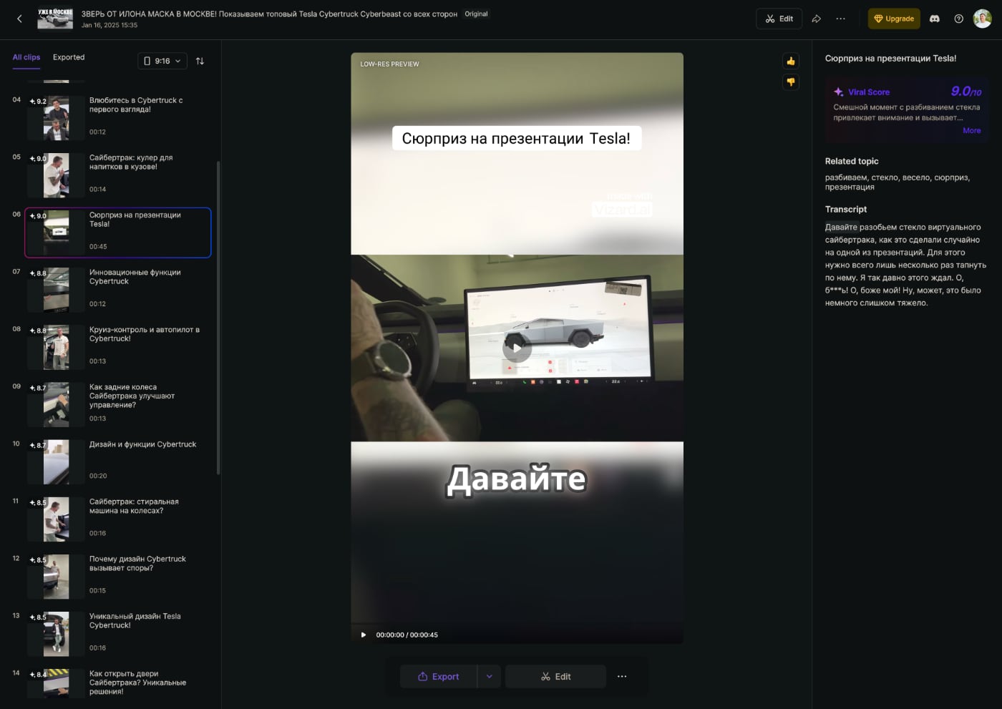Screen dimensions: 1002x709
Task: Click the 9.2 score badge on clip 04
Action: click(38, 101)
